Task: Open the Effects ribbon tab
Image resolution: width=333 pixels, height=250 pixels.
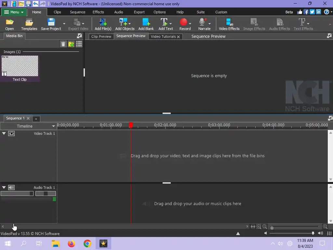Action: pyautogui.click(x=98, y=12)
